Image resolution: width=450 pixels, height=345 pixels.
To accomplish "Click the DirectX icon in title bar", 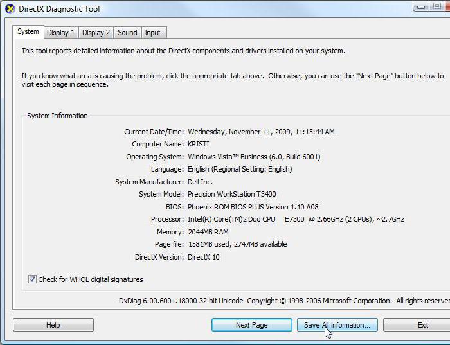I will 10,9.
